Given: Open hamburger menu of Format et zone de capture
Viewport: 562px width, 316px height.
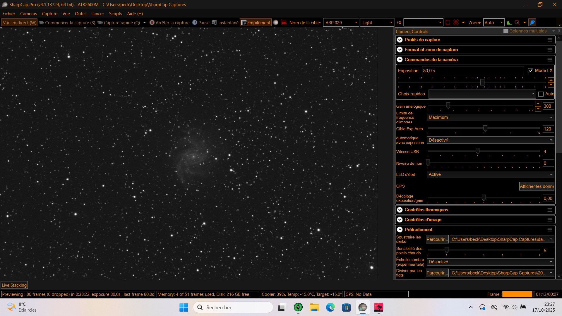Looking at the screenshot, I should pos(550,50).
